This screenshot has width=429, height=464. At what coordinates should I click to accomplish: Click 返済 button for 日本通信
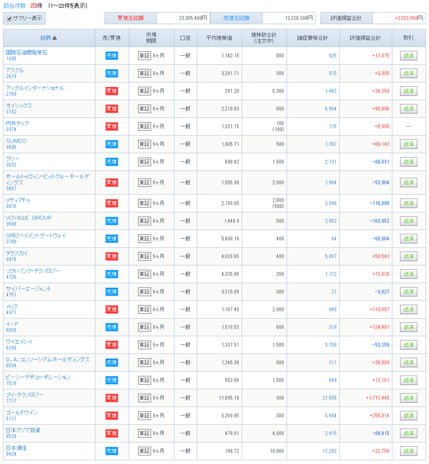point(408,451)
